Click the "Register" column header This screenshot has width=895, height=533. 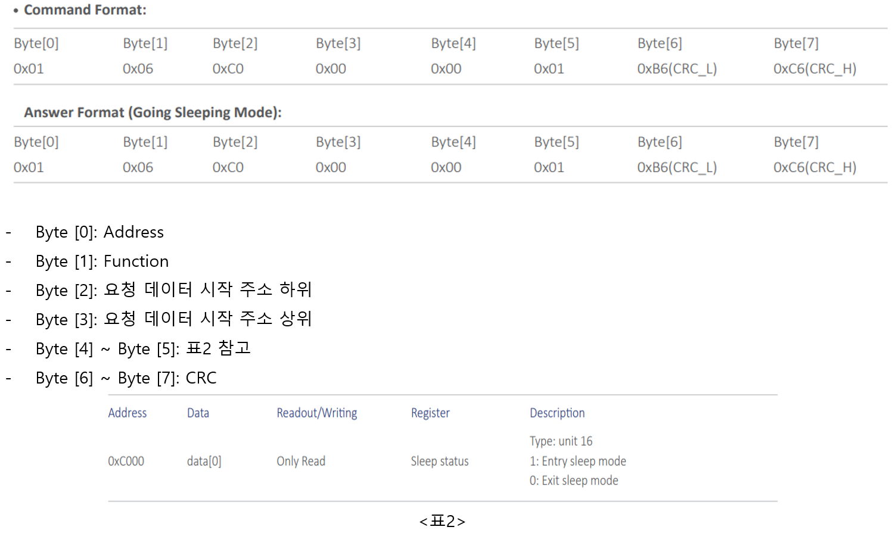coord(430,413)
